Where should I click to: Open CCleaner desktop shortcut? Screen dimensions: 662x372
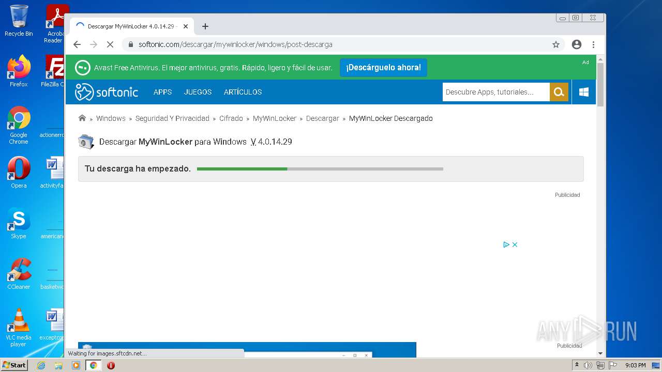[x=19, y=274]
